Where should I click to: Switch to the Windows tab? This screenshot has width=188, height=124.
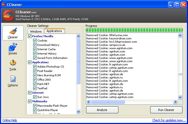pyautogui.click(x=36, y=31)
